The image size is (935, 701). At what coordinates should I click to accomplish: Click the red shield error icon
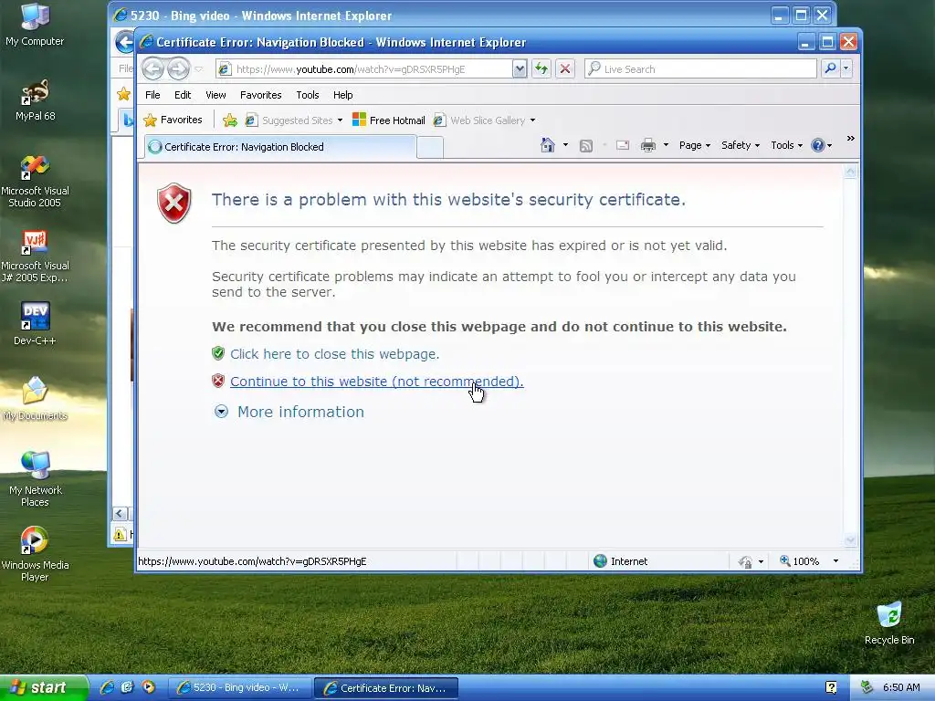(174, 203)
